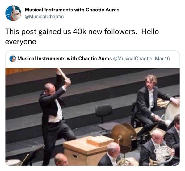Image resolution: width=185 pixels, height=171 pixels.
Task: Click the bald musician at the photo's bottom edge
Action: tap(61, 160)
